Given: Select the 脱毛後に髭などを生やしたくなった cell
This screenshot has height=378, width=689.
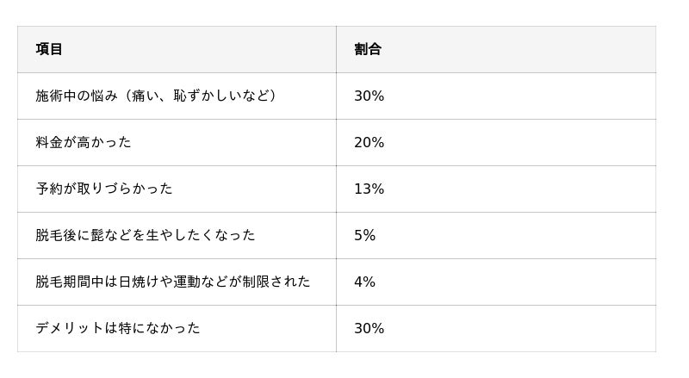Looking at the screenshot, I should (x=146, y=235).
